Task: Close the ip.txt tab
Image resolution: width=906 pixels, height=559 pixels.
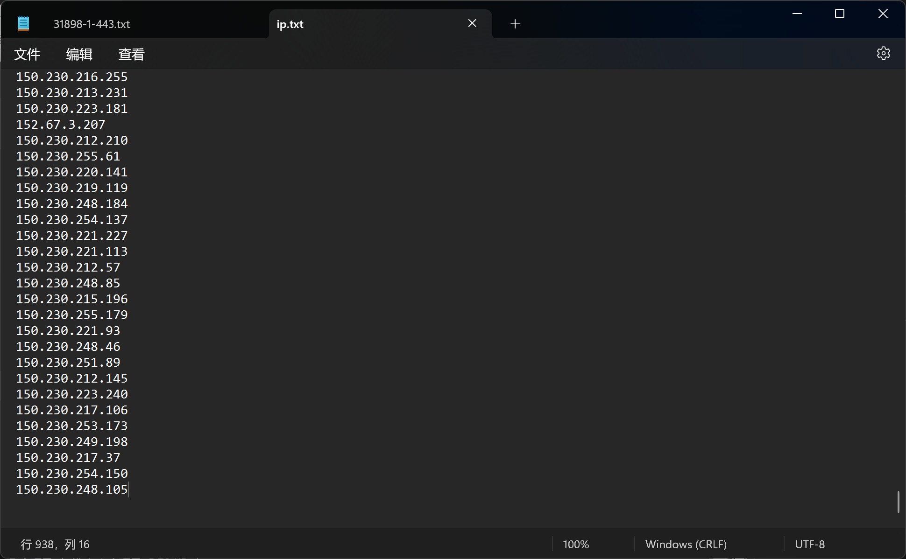Action: (x=472, y=23)
